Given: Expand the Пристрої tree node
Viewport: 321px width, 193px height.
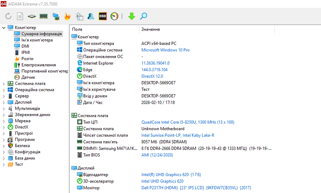Looking at the screenshot, I should (x=3, y=133).
